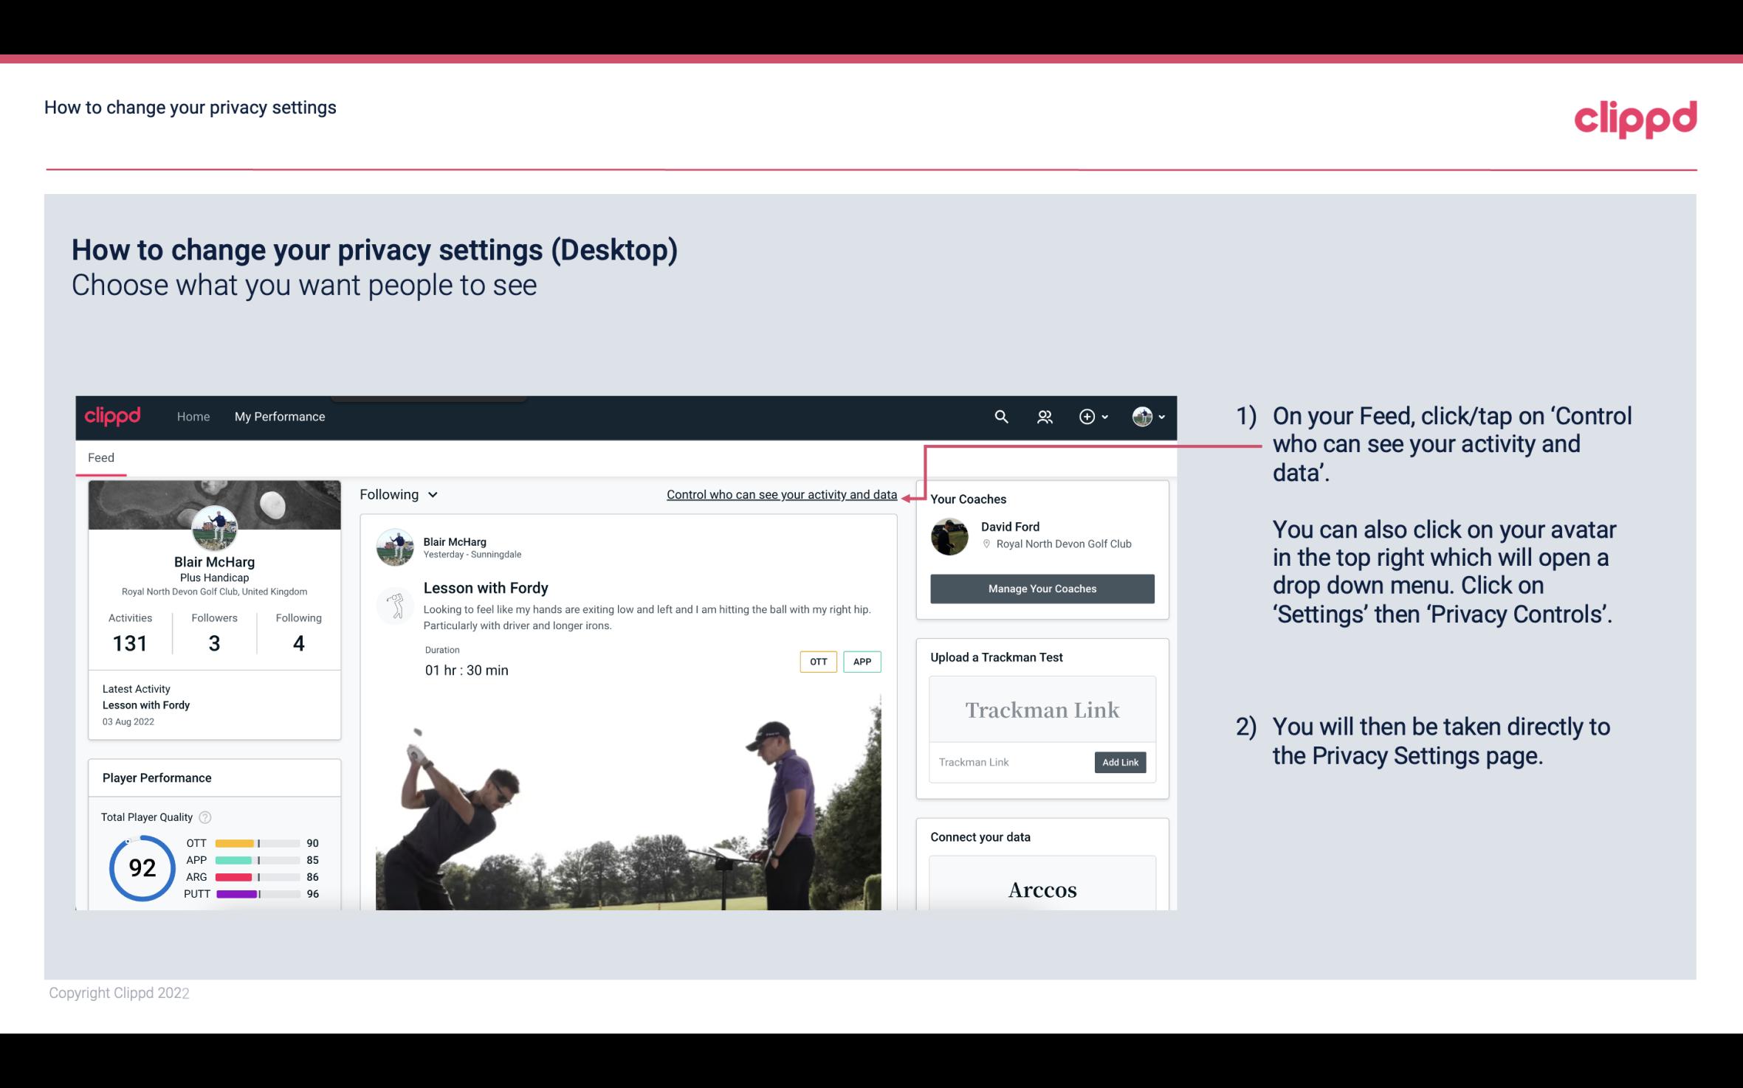The image size is (1743, 1088).
Task: Click the avatar icon in top right
Action: (1141, 416)
